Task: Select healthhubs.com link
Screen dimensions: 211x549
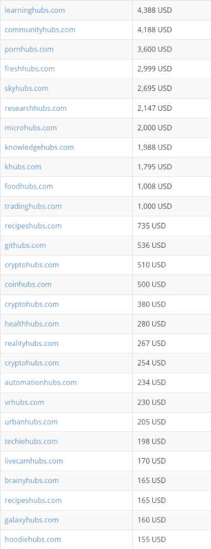Action: [32, 323]
